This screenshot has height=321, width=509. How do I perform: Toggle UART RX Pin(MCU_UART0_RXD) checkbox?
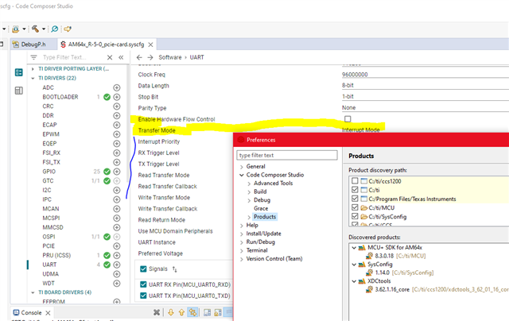coord(143,284)
